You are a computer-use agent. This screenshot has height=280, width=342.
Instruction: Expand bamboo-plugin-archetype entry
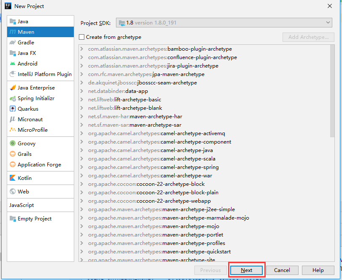click(x=82, y=49)
